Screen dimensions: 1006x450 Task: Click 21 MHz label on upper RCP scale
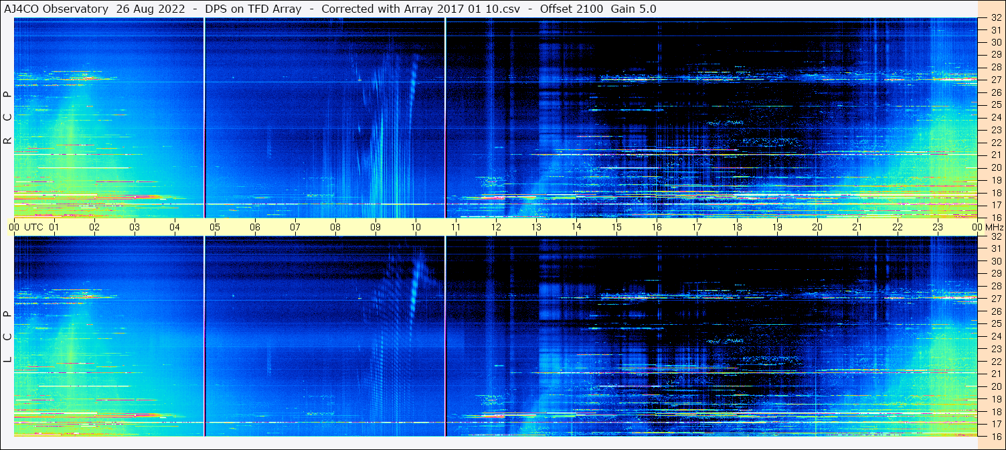pyautogui.click(x=995, y=155)
